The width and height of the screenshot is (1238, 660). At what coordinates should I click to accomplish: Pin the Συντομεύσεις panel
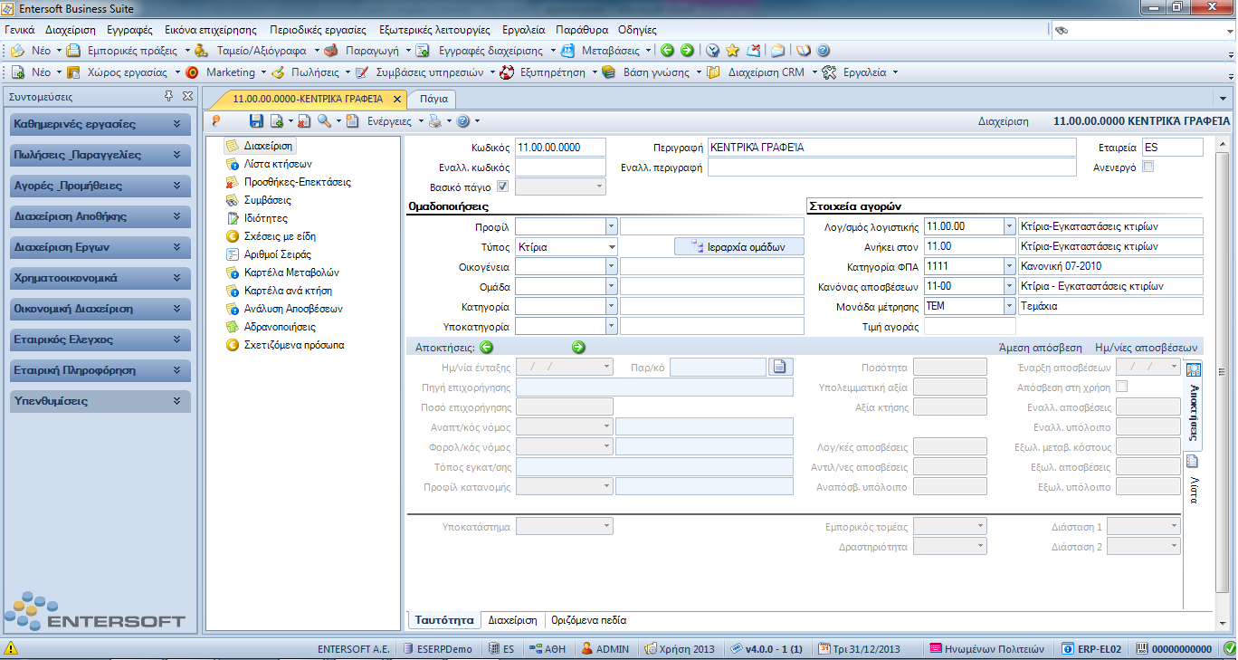coord(168,96)
